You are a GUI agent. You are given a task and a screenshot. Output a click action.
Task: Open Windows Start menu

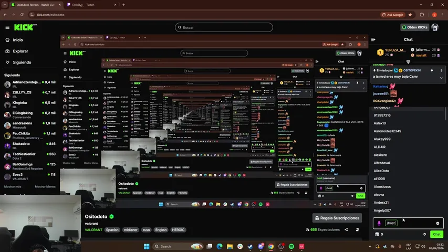(x=147, y=246)
